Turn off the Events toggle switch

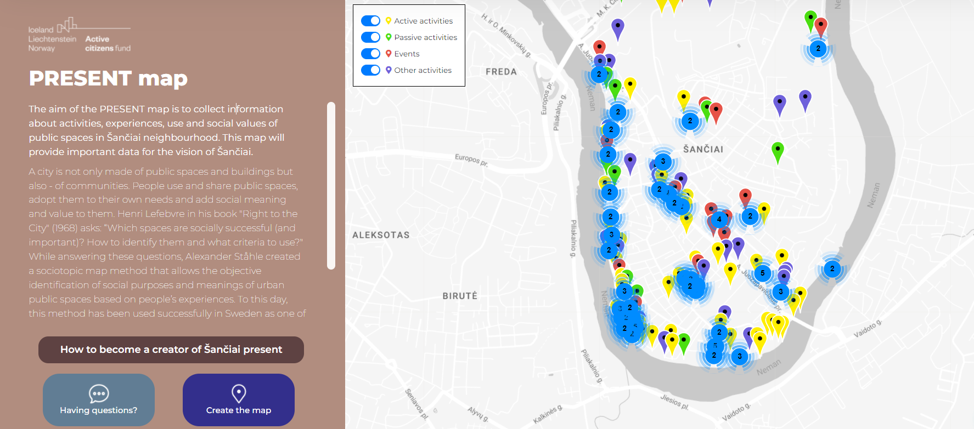point(370,54)
